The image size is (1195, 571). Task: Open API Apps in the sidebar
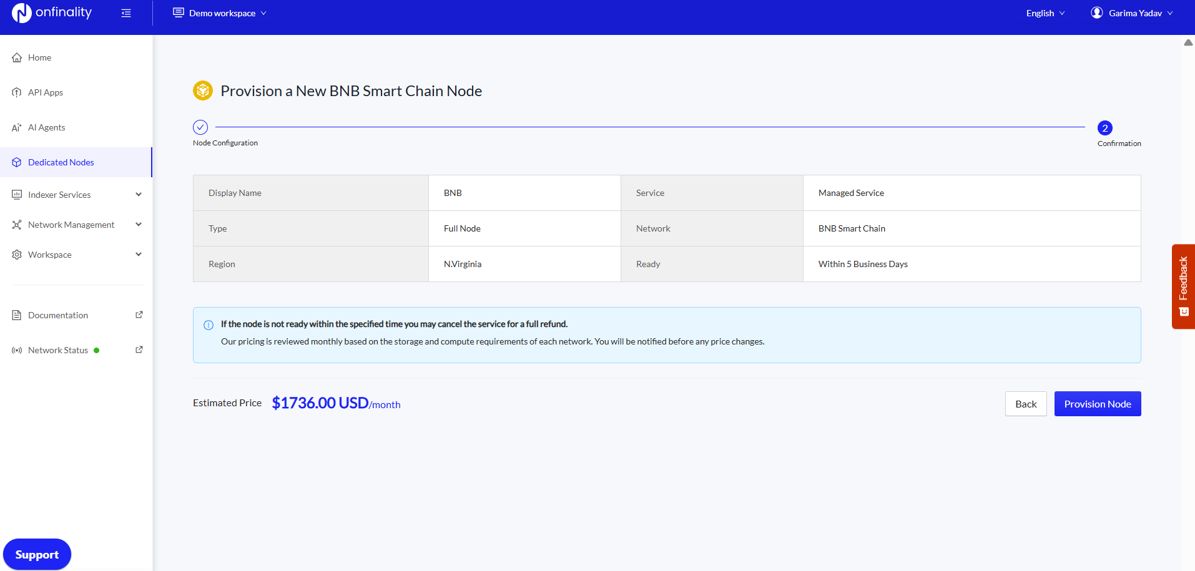tap(76, 92)
